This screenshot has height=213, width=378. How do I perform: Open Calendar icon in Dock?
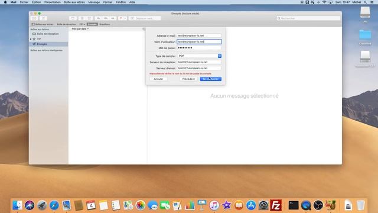[x=91, y=205]
